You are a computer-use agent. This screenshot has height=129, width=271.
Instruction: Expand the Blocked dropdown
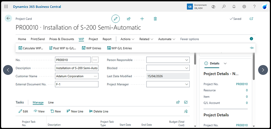pyautogui.click(x=186, y=68)
